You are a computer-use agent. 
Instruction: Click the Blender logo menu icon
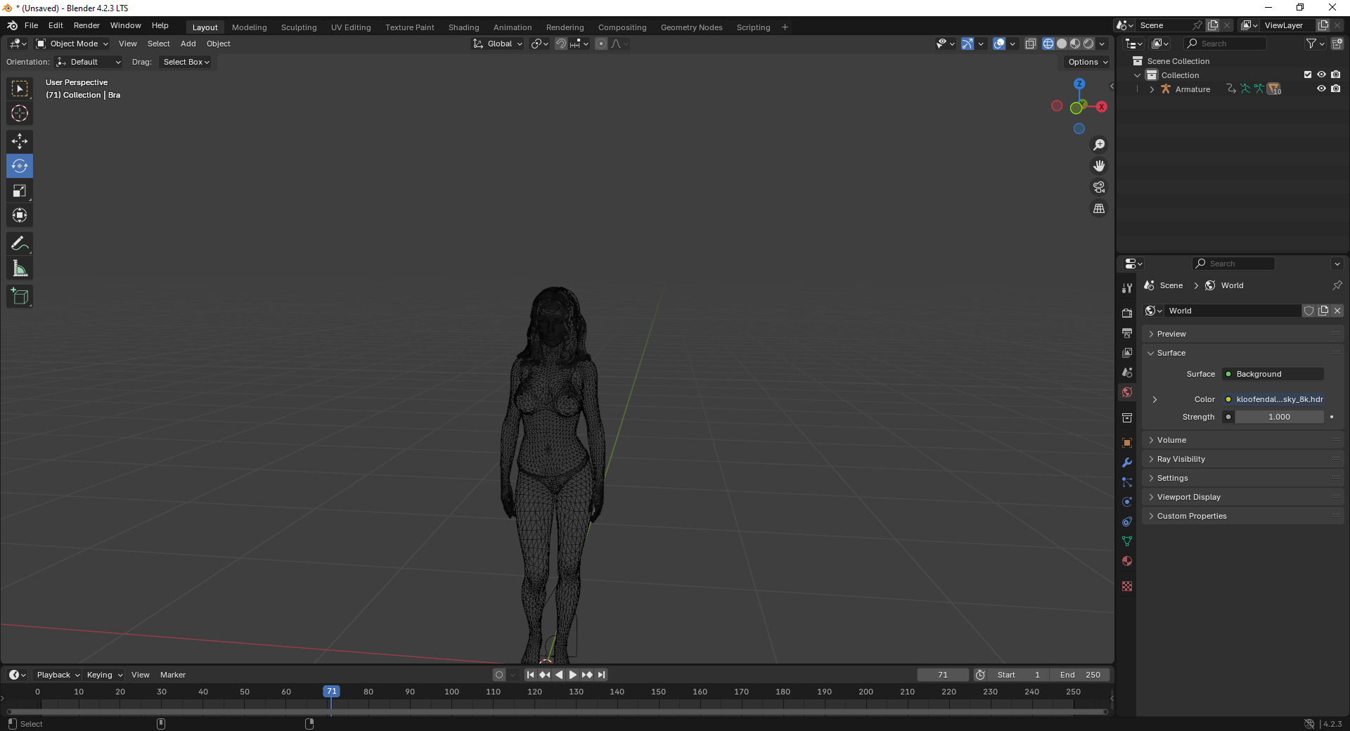[x=13, y=25]
